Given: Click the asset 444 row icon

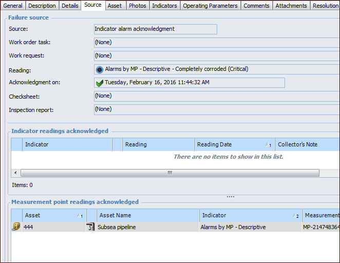Looking at the screenshot, I should pyautogui.click(x=16, y=227).
